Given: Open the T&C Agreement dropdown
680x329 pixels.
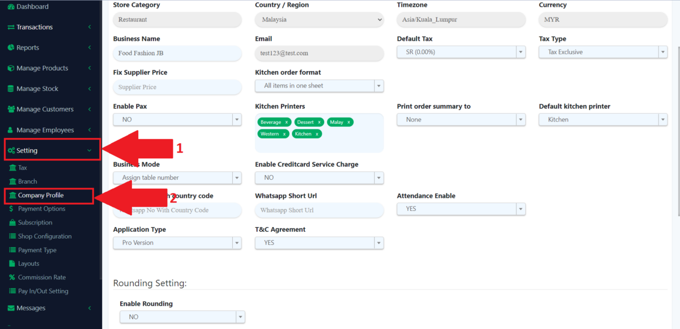Looking at the screenshot, I should [x=320, y=243].
